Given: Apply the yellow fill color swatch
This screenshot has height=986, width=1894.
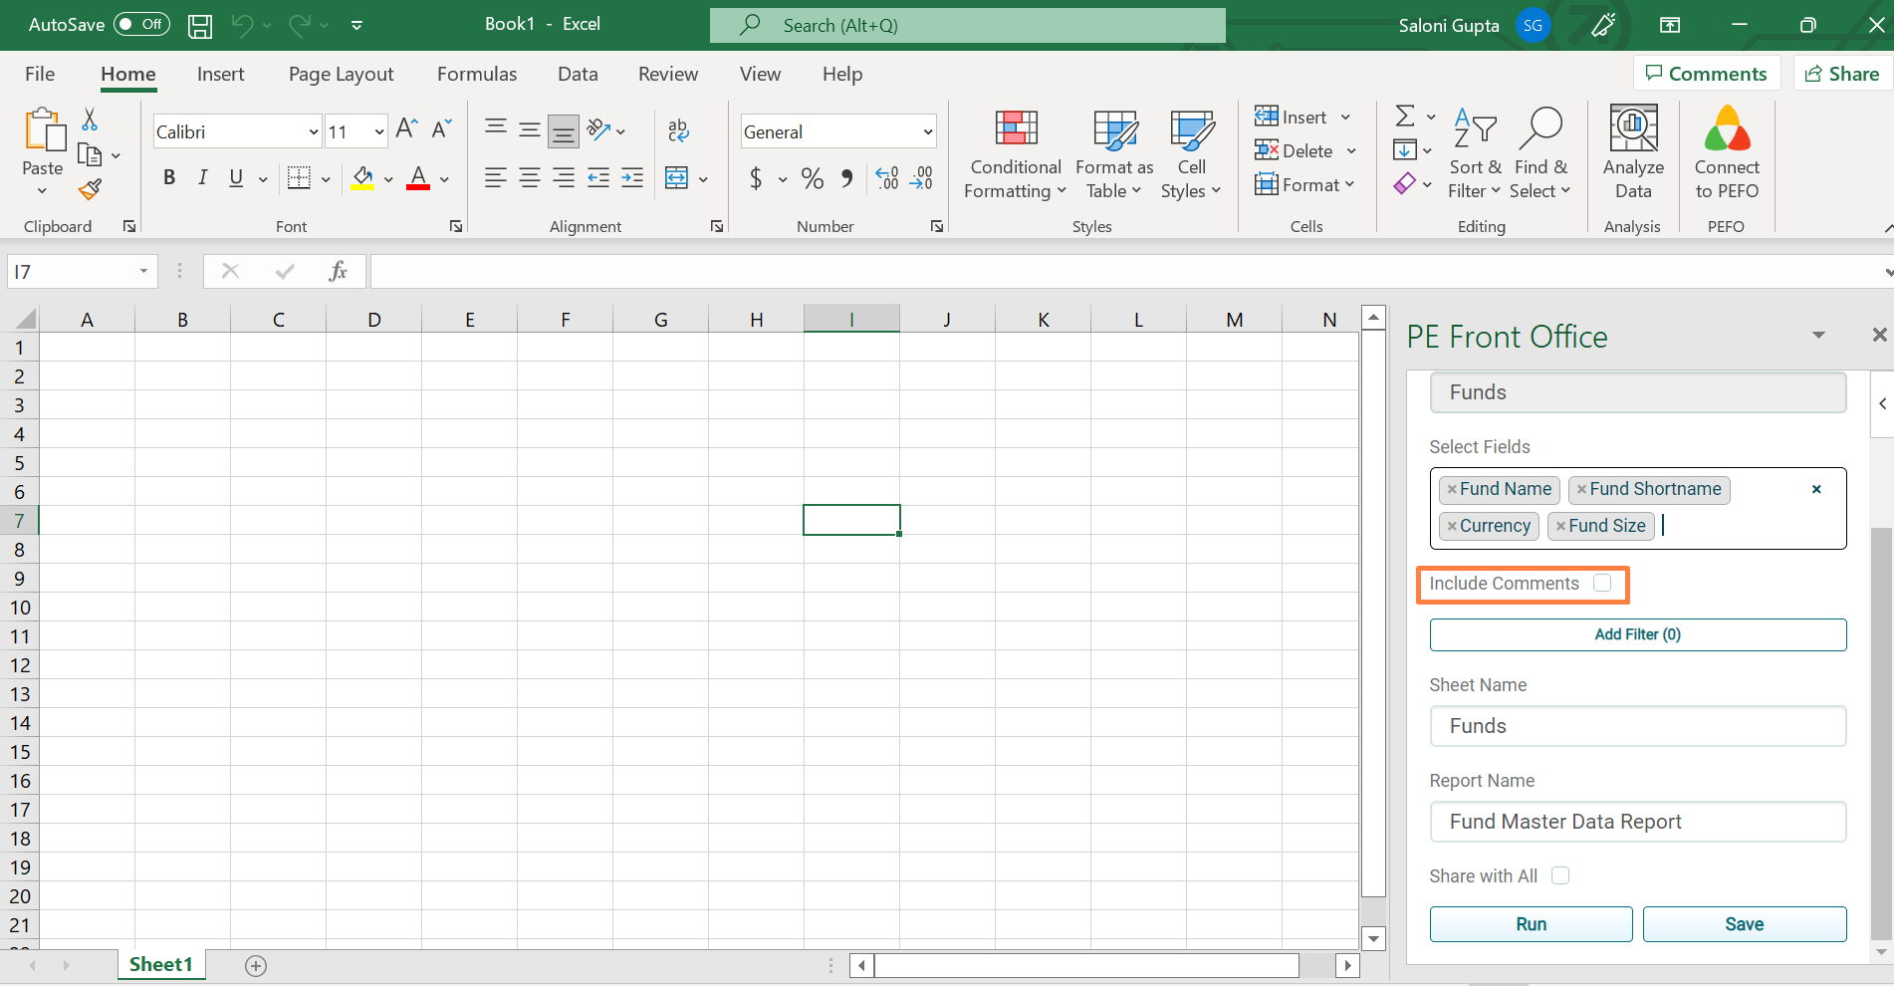Looking at the screenshot, I should coord(362,178).
